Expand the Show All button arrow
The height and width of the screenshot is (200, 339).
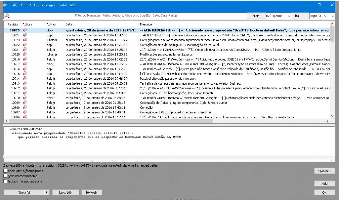47,193
